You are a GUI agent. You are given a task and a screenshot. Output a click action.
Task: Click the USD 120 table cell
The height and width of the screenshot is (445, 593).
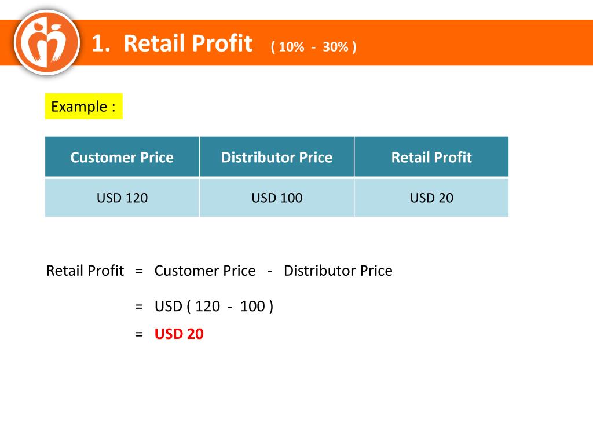(x=122, y=198)
